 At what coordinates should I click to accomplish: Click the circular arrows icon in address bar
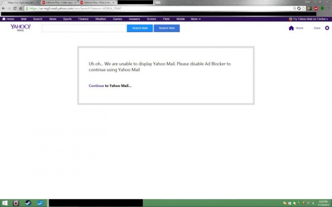click(299, 9)
